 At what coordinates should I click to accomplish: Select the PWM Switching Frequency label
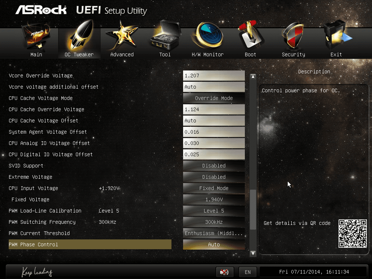[x=42, y=222]
